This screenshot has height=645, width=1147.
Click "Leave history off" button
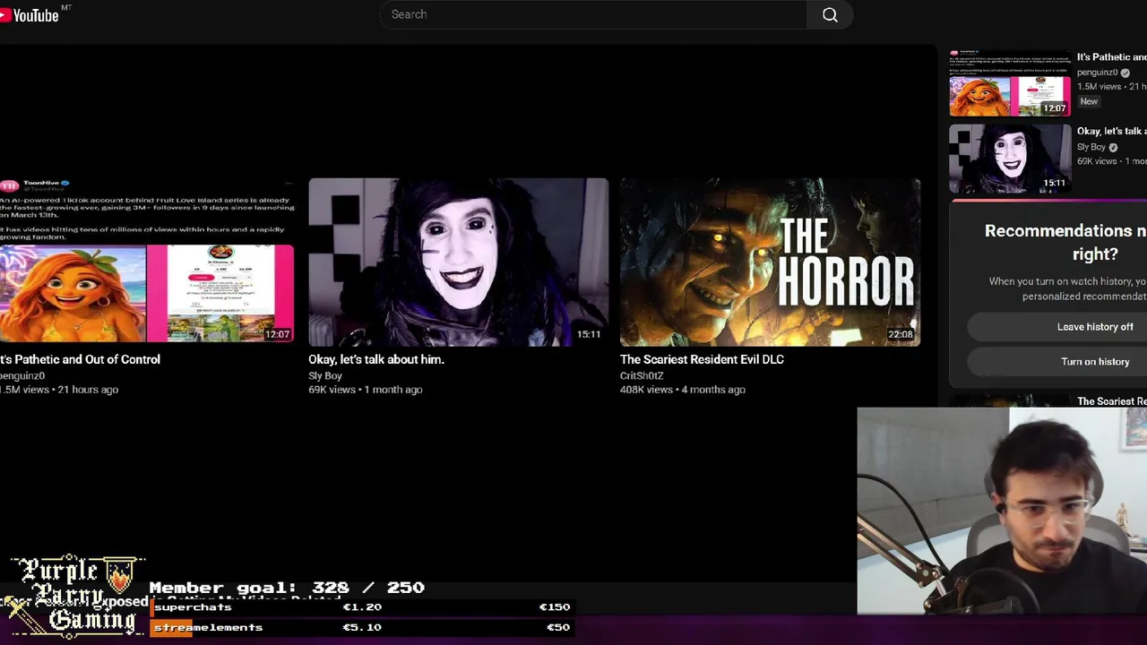pyautogui.click(x=1057, y=327)
